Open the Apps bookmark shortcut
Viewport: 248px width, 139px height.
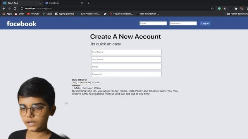pyautogui.click(x=7, y=14)
